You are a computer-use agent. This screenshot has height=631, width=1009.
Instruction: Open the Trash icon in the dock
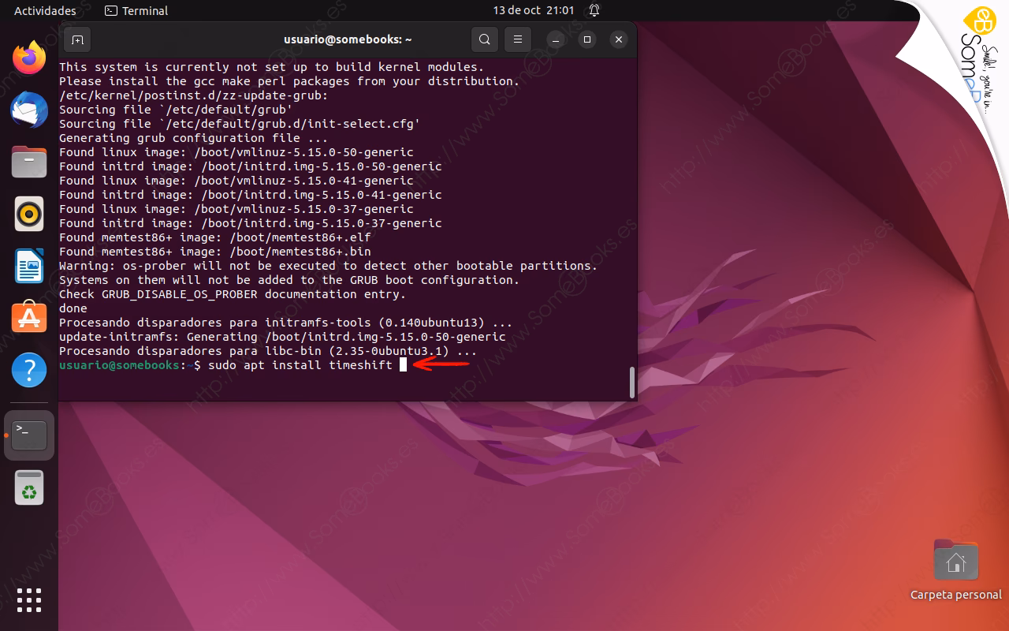click(29, 487)
